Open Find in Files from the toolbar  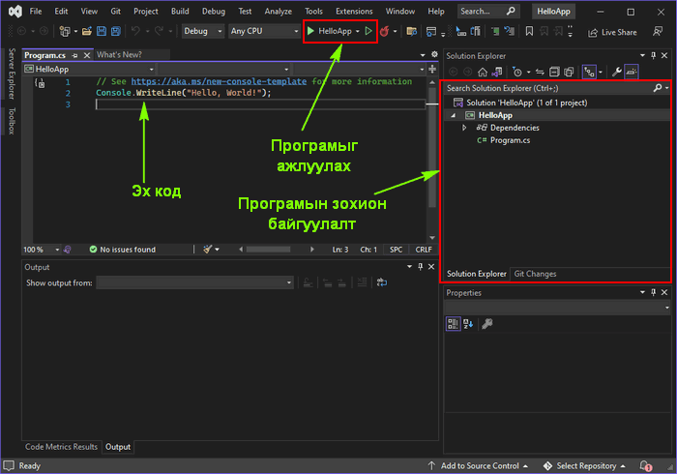pos(411,31)
